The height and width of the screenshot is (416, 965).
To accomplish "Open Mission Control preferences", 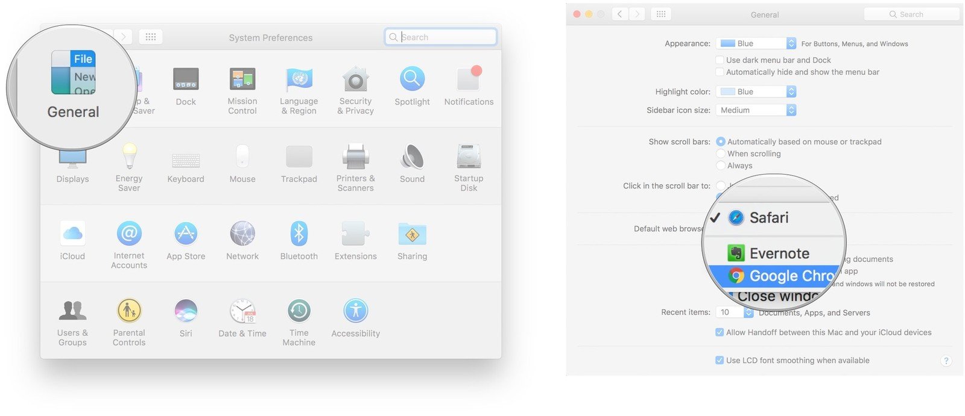I will (242, 90).
